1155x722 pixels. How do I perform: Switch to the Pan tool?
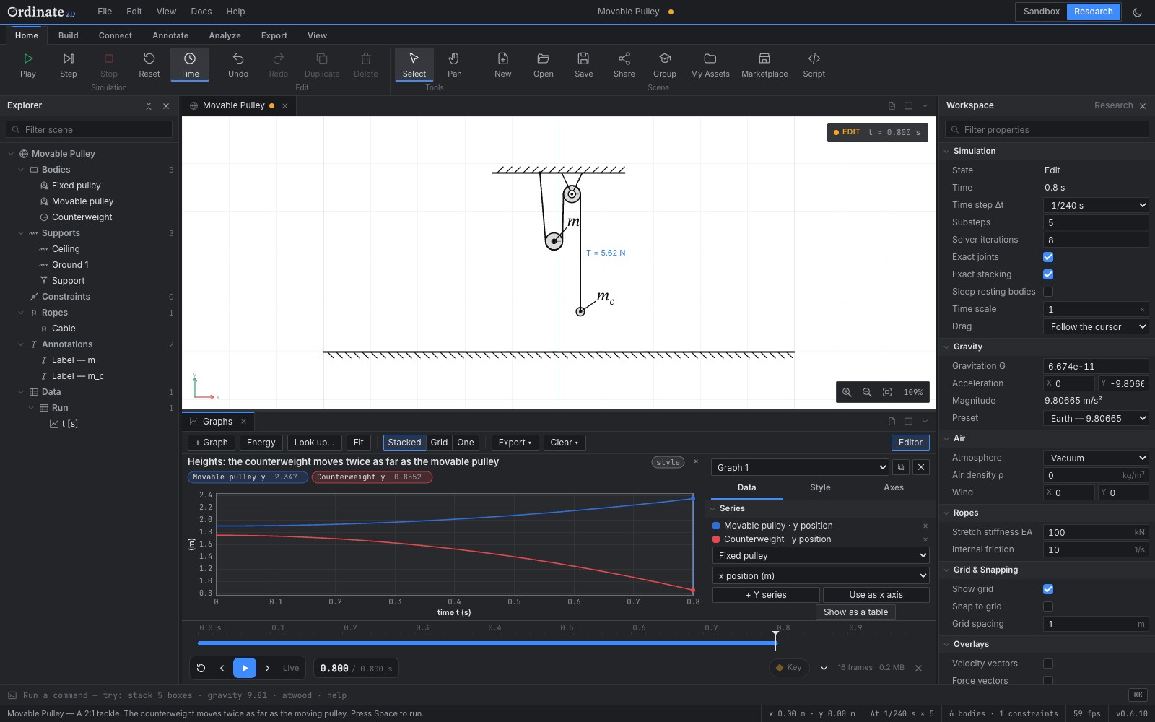pos(455,64)
